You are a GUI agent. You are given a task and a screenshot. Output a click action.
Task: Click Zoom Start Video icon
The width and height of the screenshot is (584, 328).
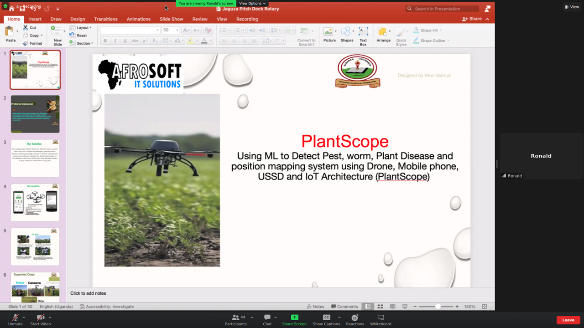click(x=40, y=318)
